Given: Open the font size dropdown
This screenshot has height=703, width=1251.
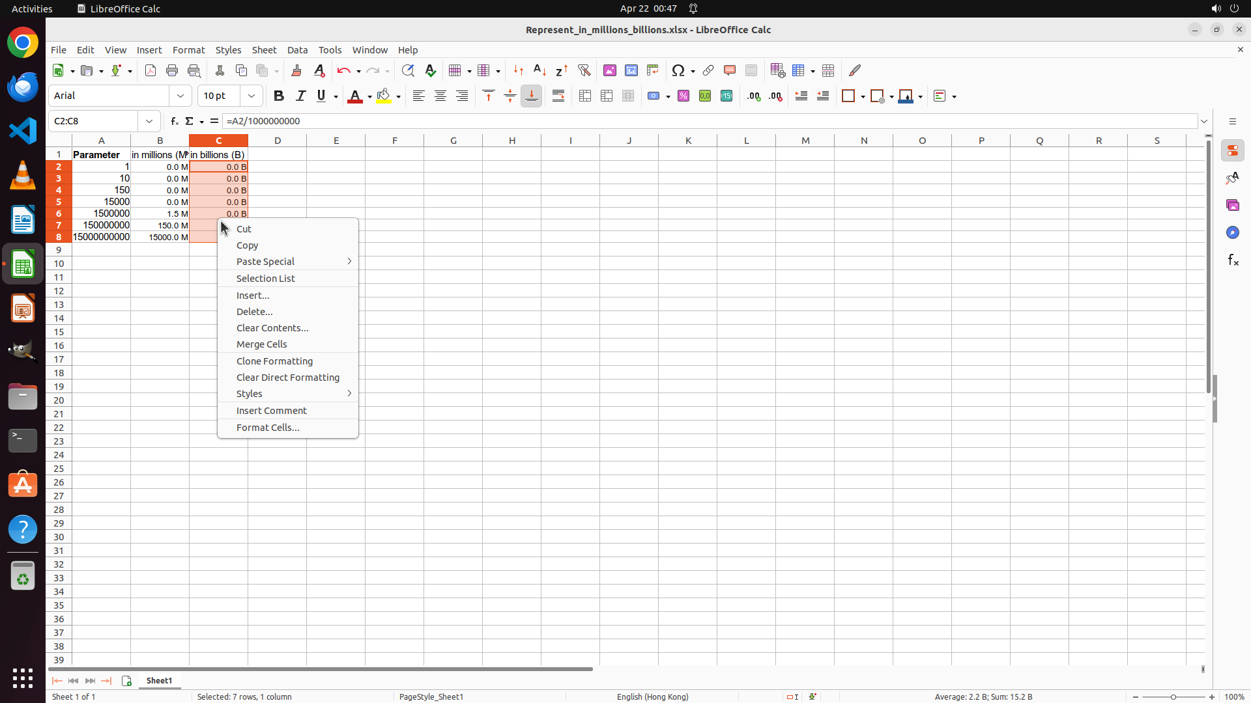Looking at the screenshot, I should point(252,96).
